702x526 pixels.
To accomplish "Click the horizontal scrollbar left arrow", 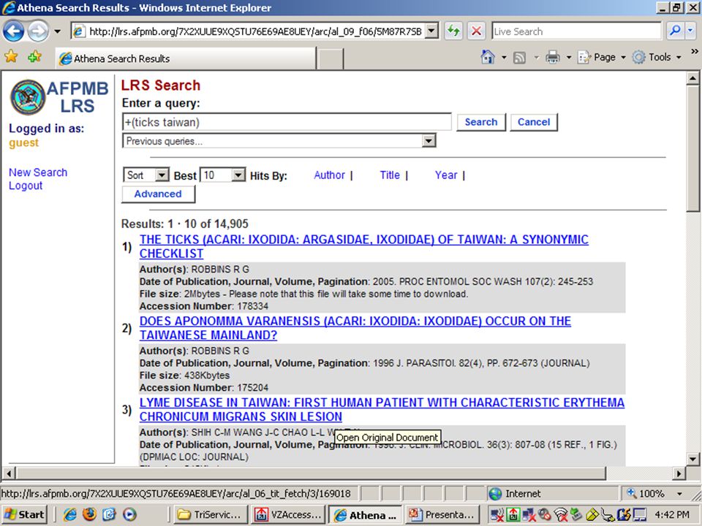I will tap(9, 473).
